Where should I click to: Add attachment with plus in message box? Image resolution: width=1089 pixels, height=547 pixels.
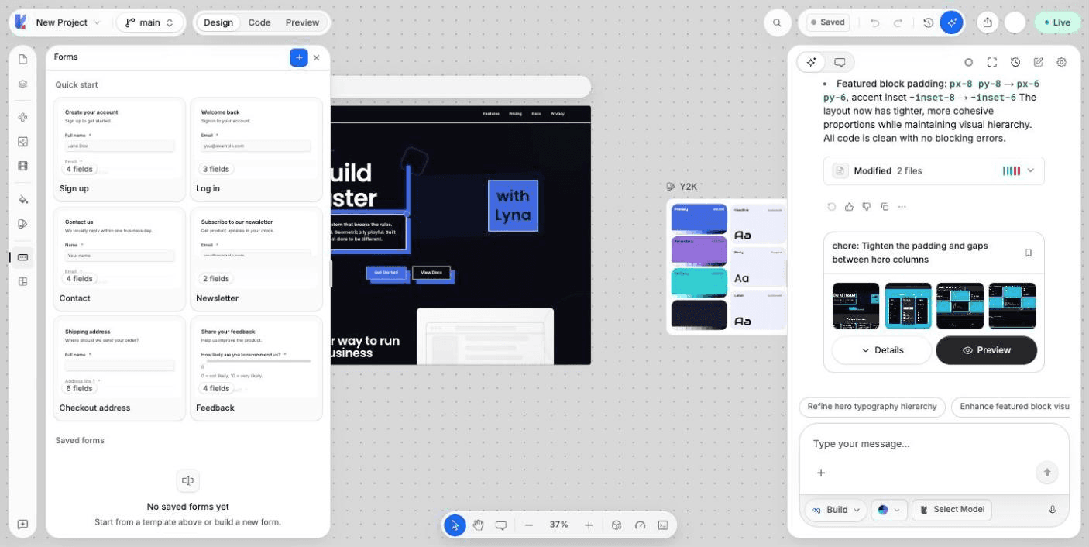[x=821, y=473]
